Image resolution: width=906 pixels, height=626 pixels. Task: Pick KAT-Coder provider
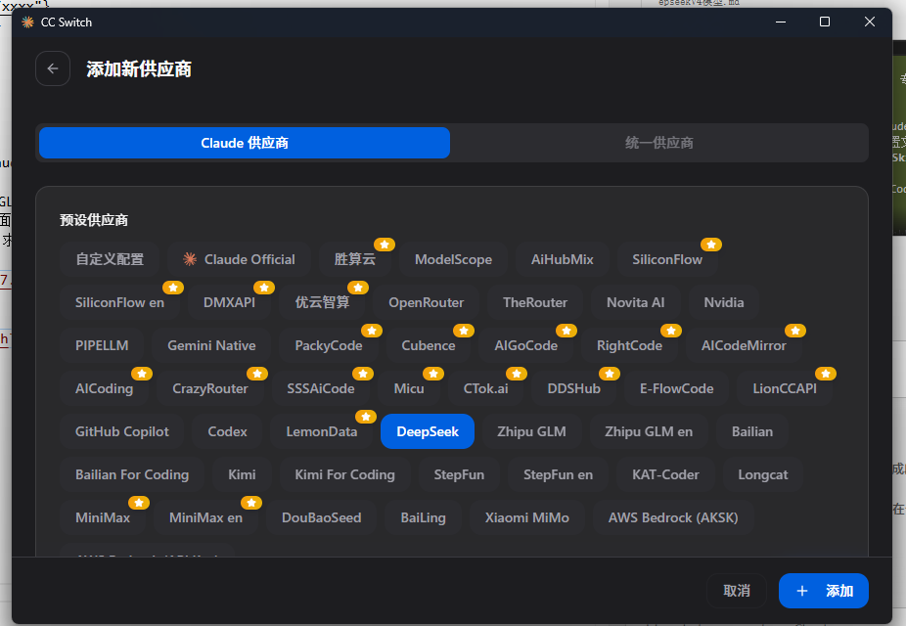(665, 474)
